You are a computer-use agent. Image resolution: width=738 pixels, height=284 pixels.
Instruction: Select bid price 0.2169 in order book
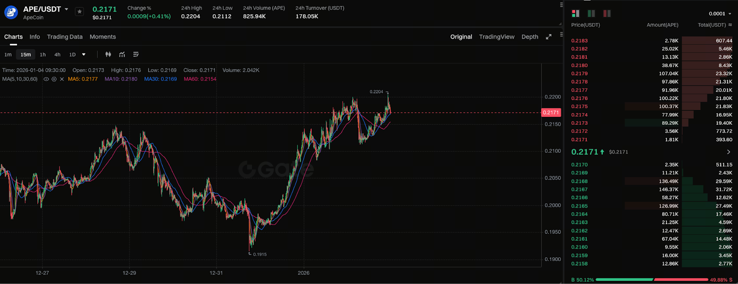[x=579, y=173]
